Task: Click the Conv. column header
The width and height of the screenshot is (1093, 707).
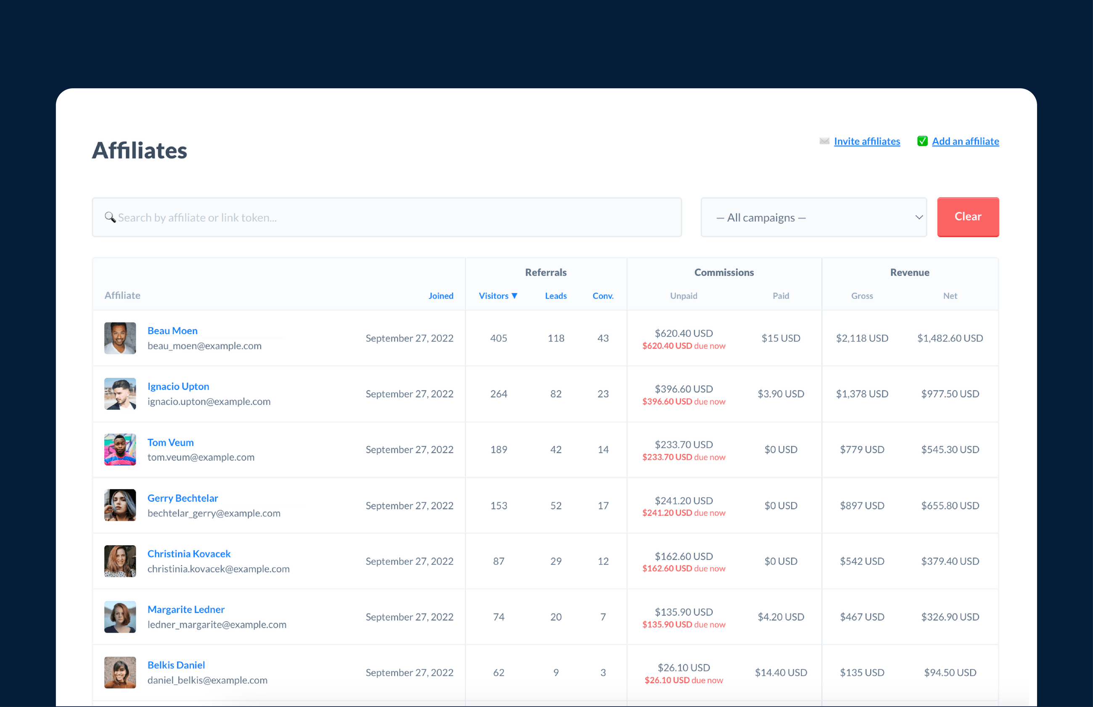Action: [603, 295]
